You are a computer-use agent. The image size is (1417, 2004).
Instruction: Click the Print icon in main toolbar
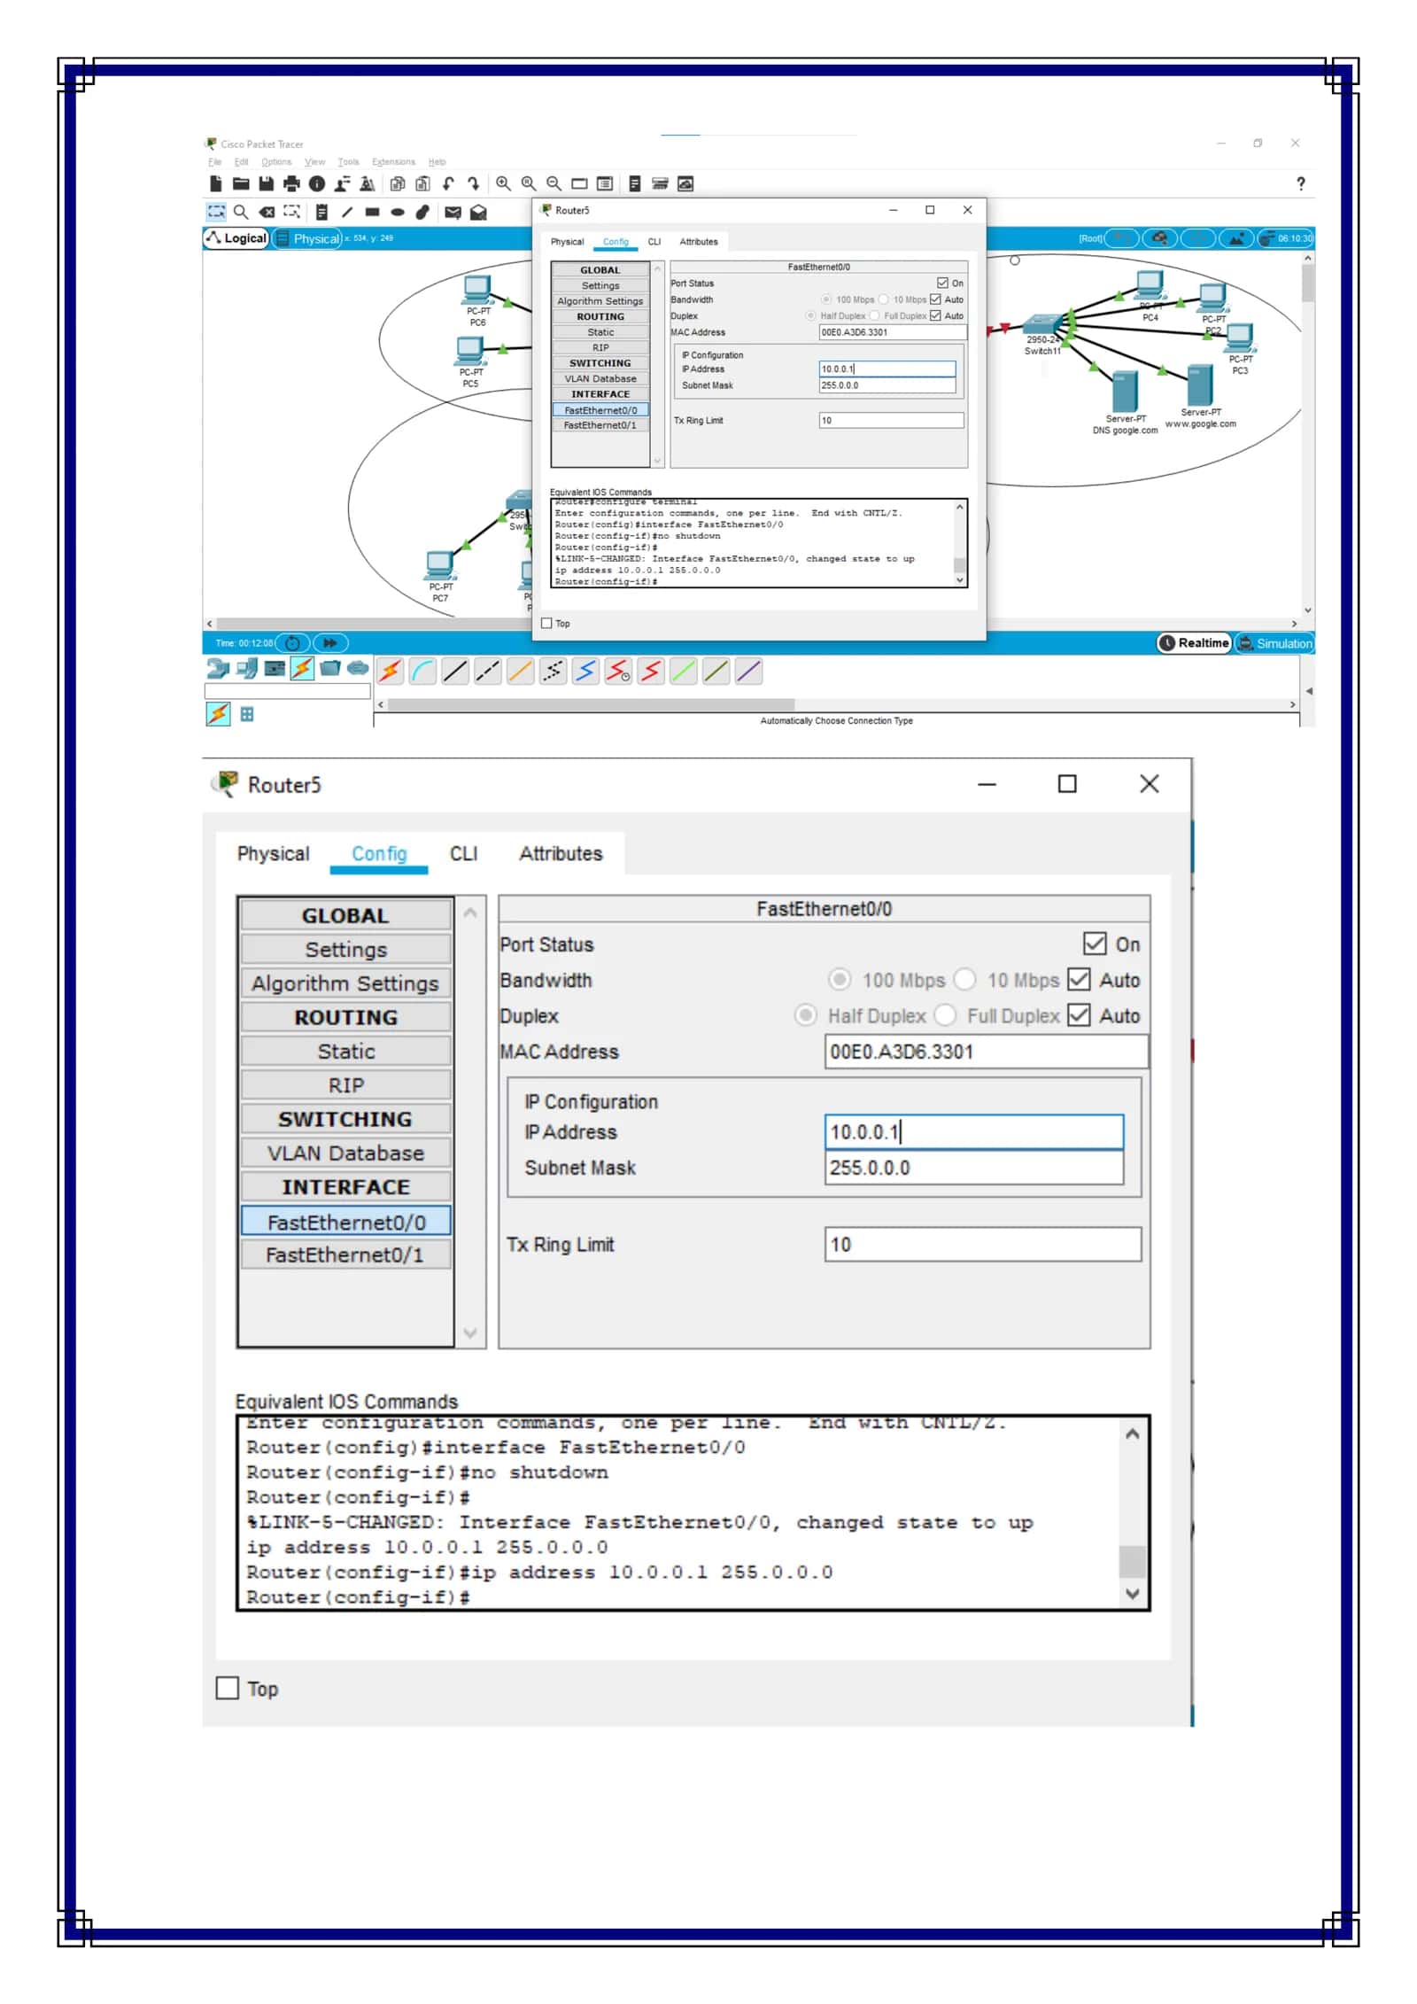pos(291,183)
